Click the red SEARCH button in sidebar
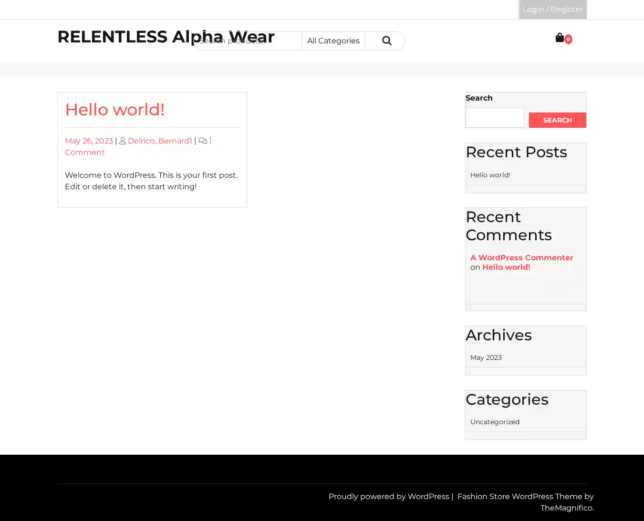 click(x=557, y=120)
